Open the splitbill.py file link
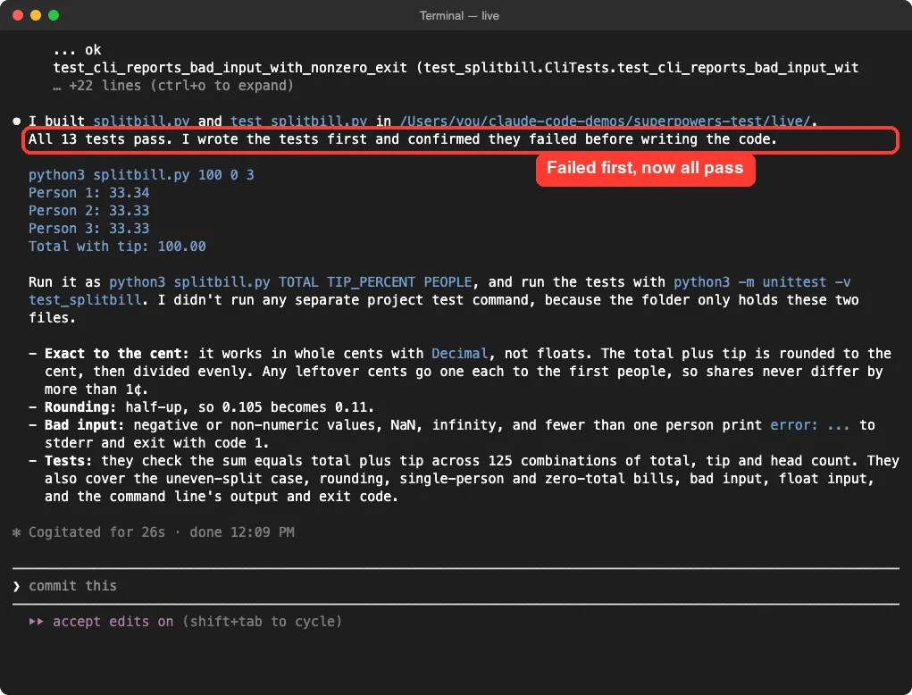 coord(141,121)
